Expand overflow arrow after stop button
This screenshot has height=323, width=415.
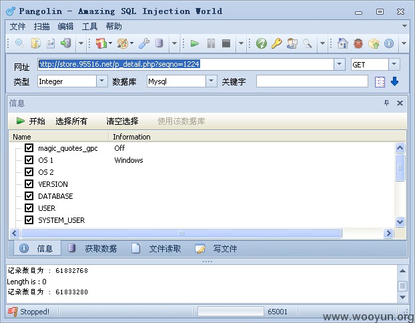(x=241, y=43)
